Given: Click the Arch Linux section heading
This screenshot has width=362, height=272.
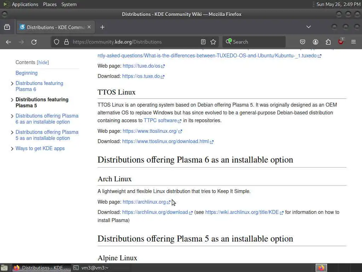Looking at the screenshot, I should 115,179.
